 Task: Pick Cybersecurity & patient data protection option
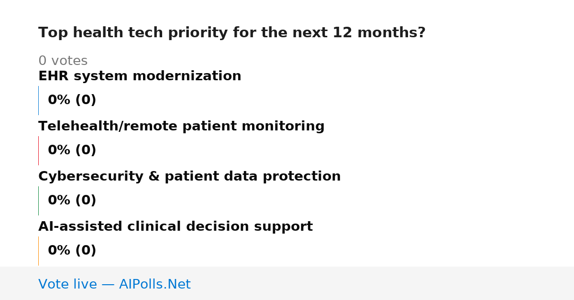189,176
